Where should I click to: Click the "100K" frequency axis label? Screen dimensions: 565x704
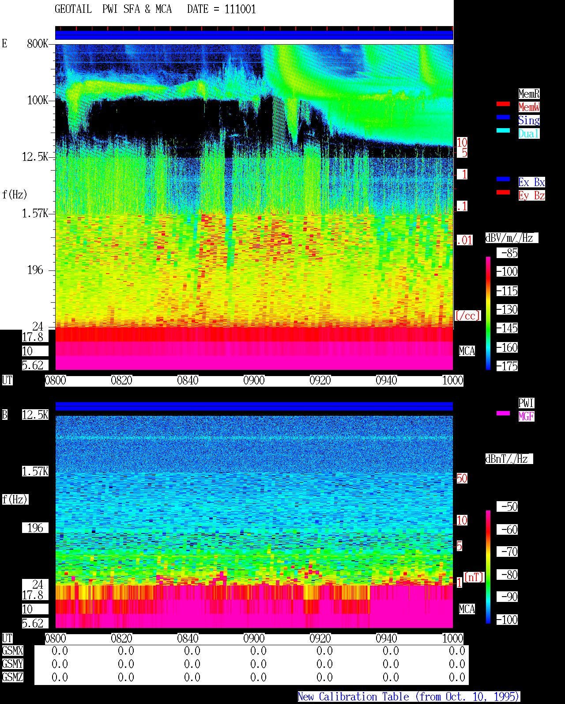click(38, 100)
